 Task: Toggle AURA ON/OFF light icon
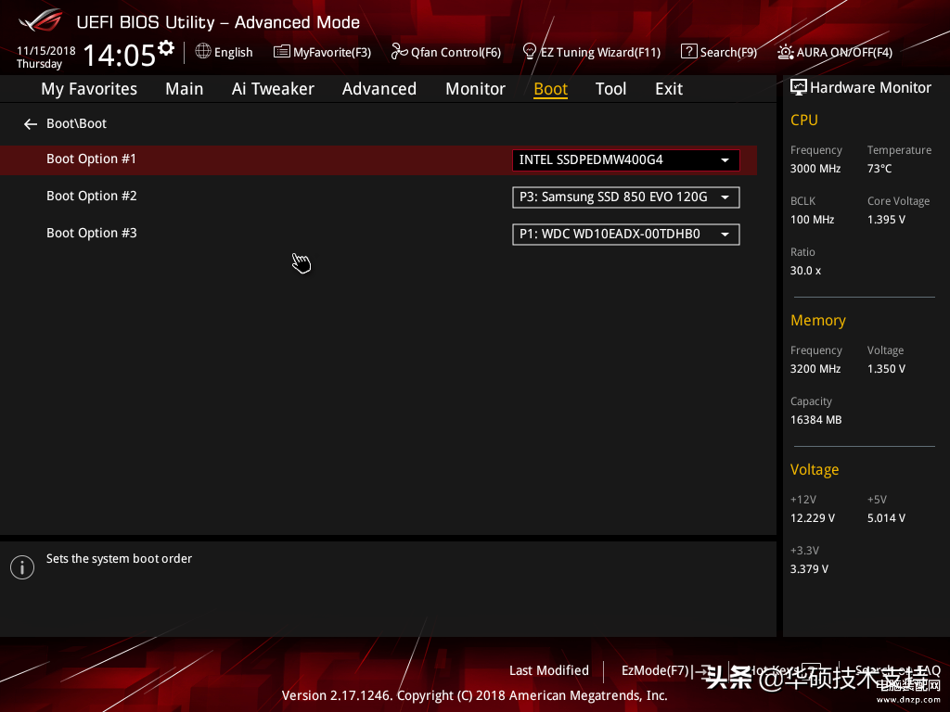point(786,52)
